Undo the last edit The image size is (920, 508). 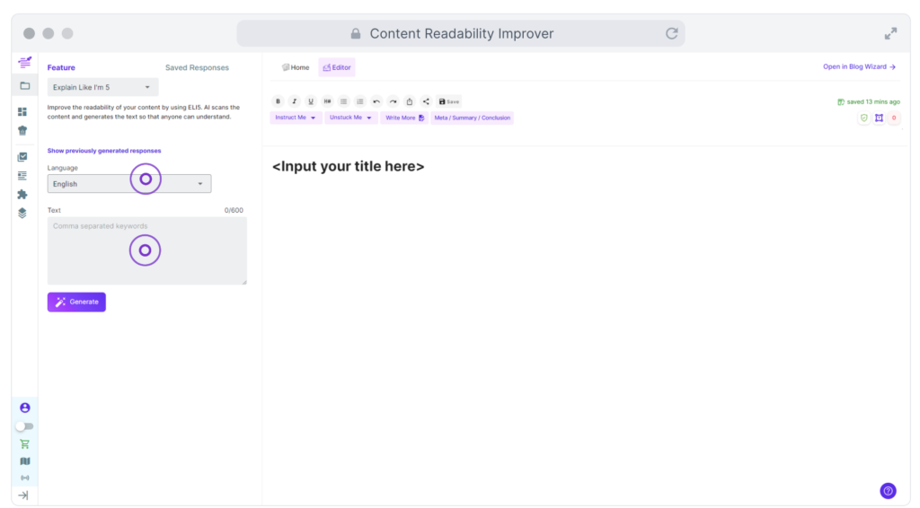(376, 101)
